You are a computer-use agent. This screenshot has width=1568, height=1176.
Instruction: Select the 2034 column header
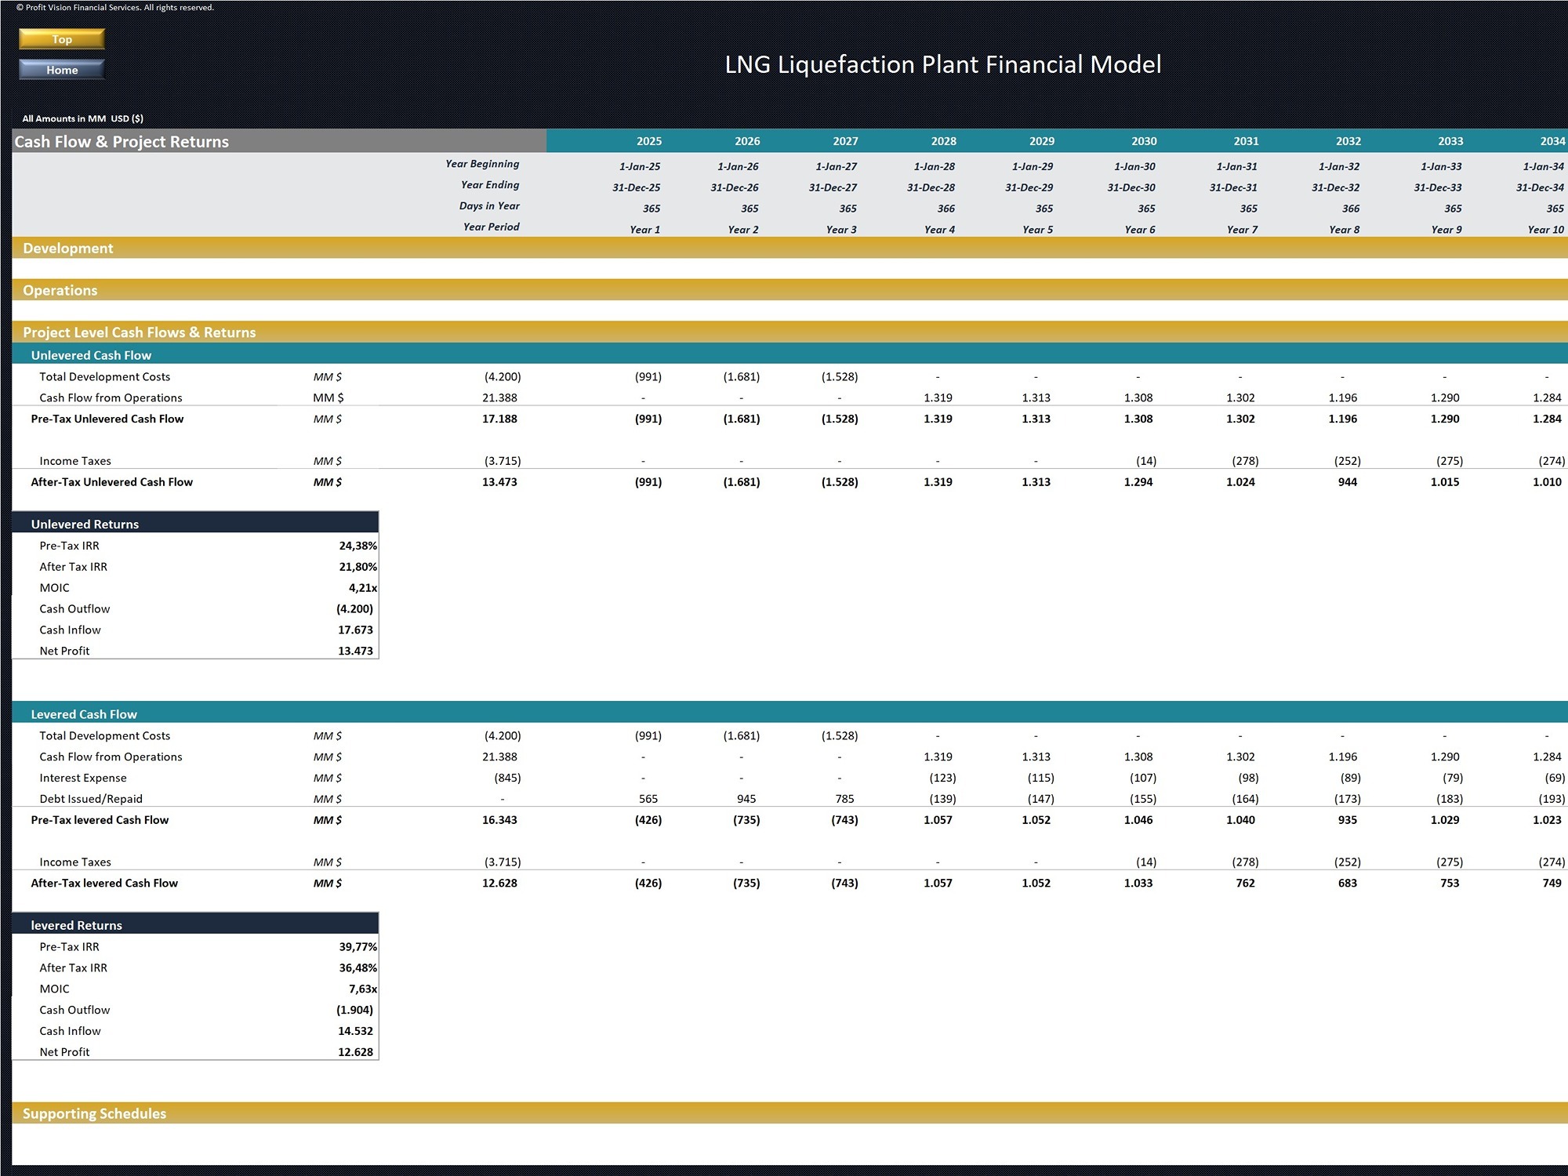tap(1542, 141)
